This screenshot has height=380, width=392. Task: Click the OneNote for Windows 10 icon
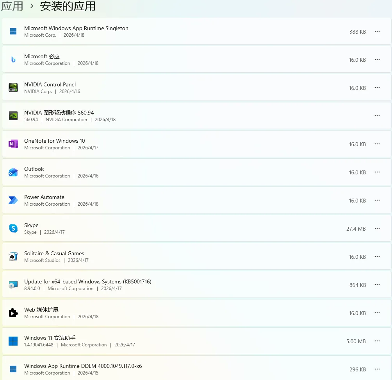(13, 144)
